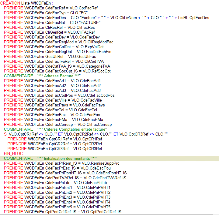Click the CdePortTVARef_IS assignment line

[x=65, y=178]
